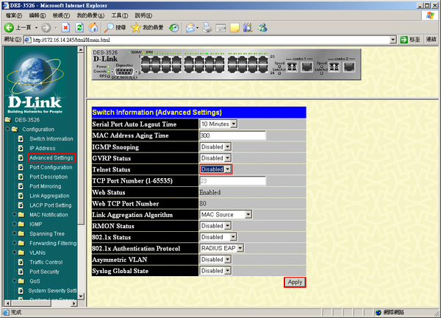441x318 pixels.
Task: Click the sidebar vertical scrollbar up arrow
Action: coord(81,50)
